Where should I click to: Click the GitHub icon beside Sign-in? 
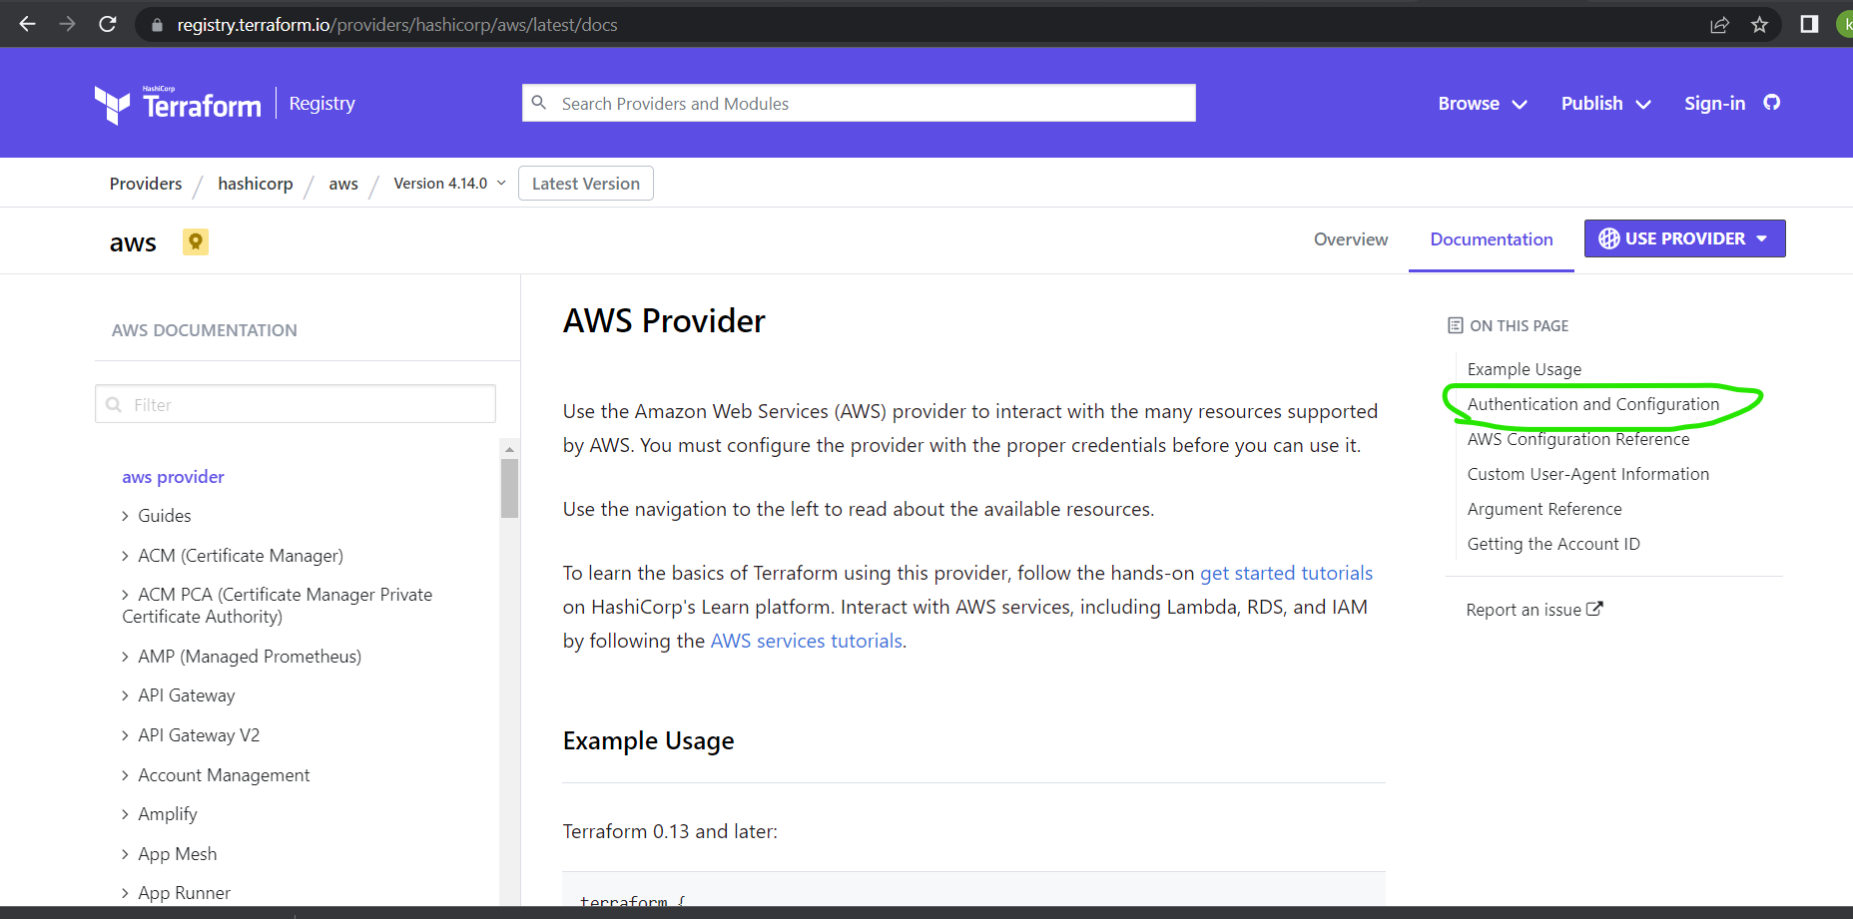click(x=1772, y=103)
